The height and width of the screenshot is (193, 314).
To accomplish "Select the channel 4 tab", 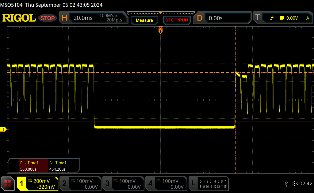I will click(166, 184).
